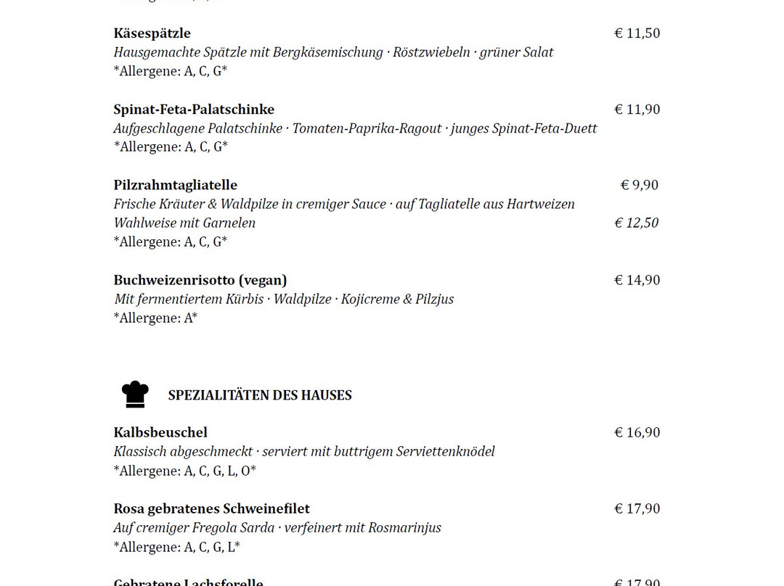Click the € 9,90 price
The width and height of the screenshot is (784, 586).
pos(639,185)
